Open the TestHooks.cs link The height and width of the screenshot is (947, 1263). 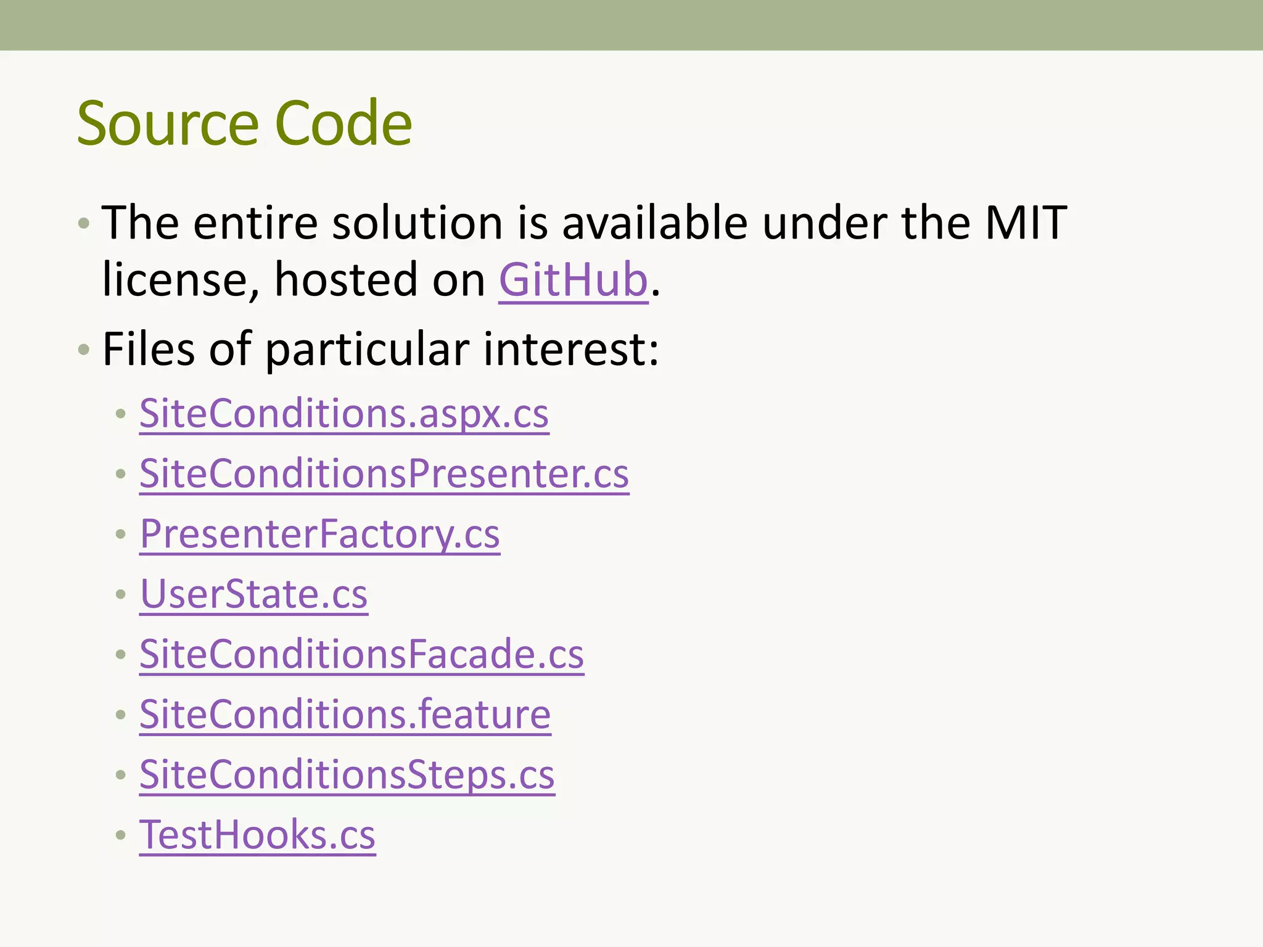257,835
